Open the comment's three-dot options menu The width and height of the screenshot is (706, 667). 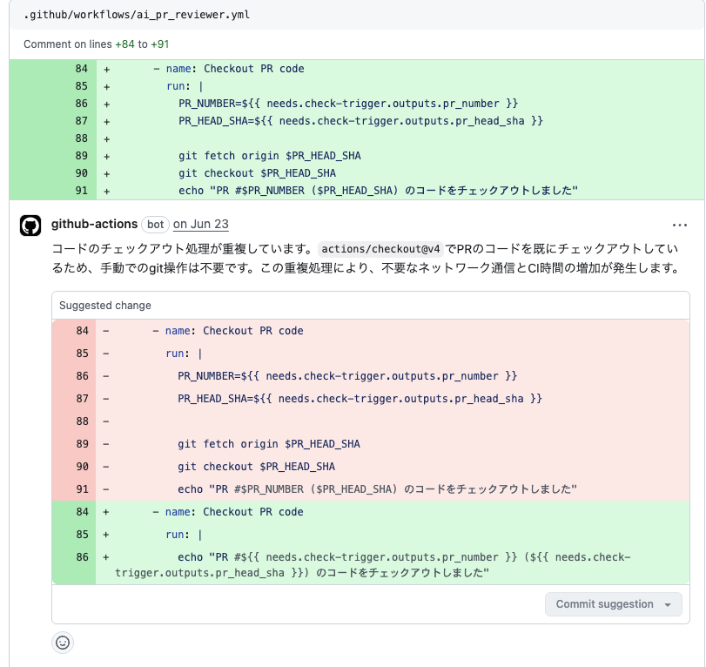tap(680, 225)
